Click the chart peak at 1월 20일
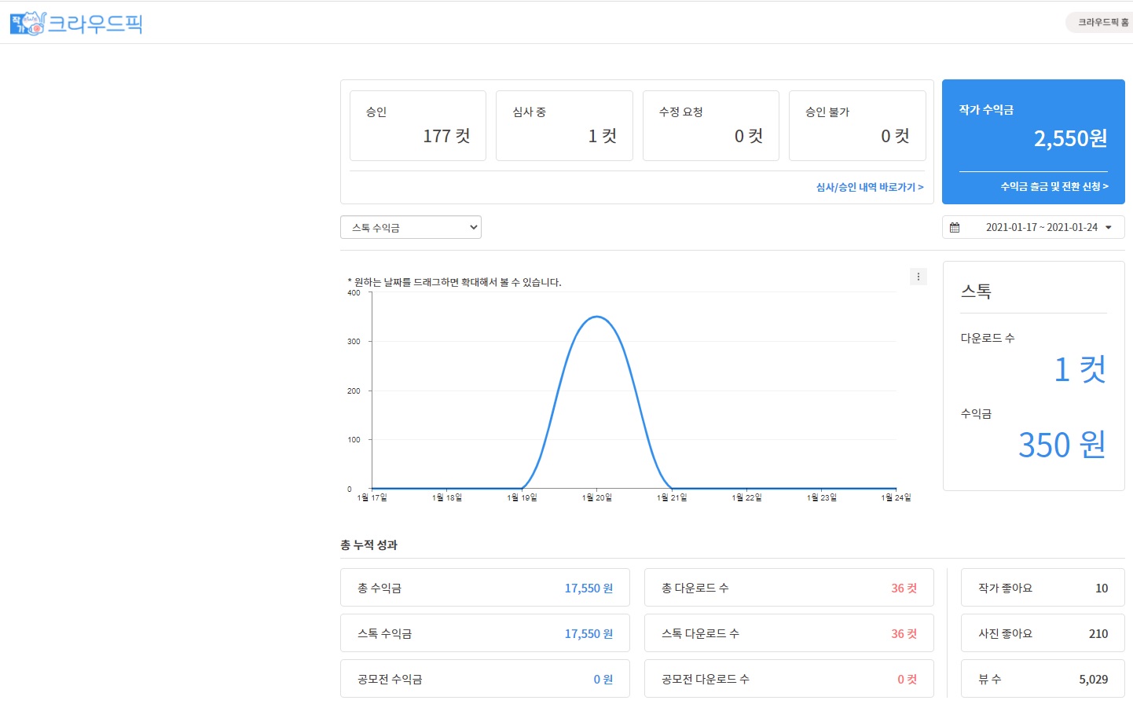1133x715 pixels. coord(597,317)
